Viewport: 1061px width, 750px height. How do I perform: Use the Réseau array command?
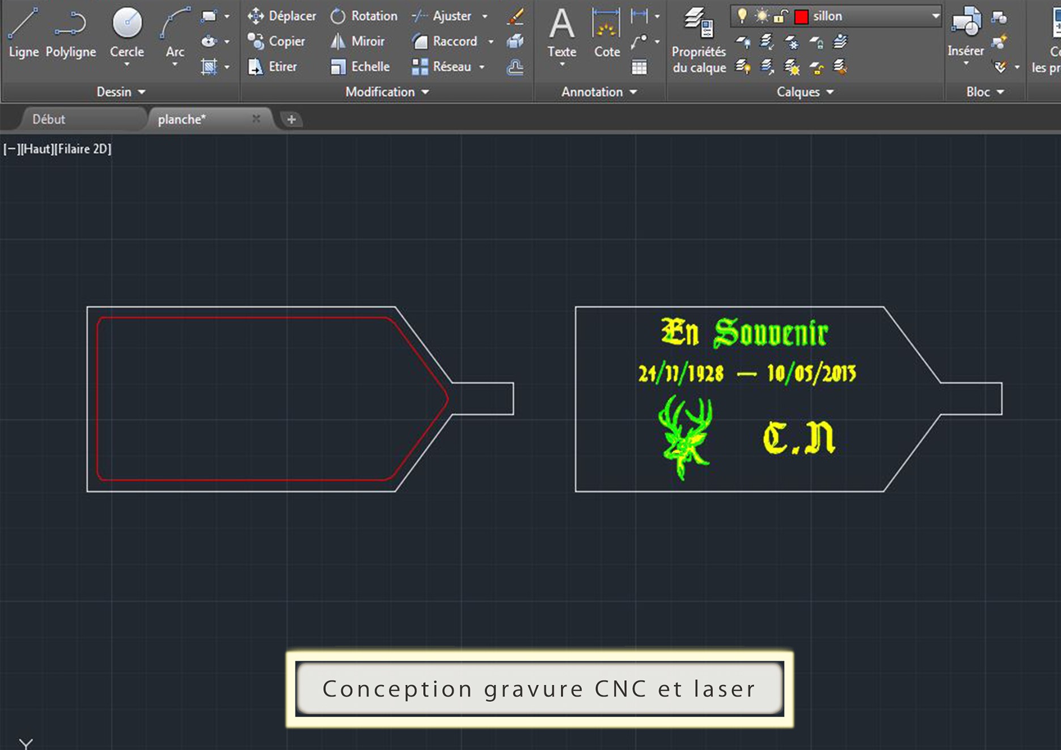(x=442, y=67)
